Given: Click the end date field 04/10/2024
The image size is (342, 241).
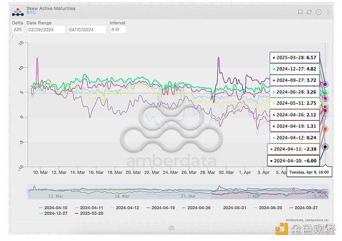Looking at the screenshot, I should [x=85, y=29].
